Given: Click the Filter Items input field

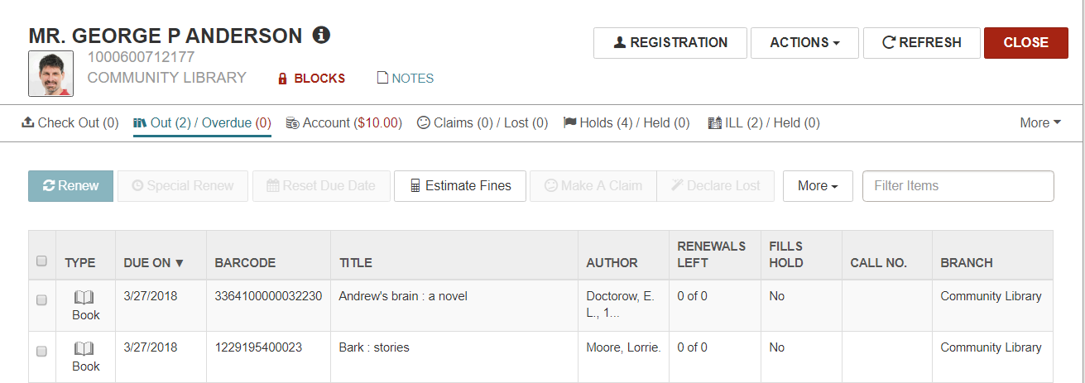Looking at the screenshot, I should click(x=958, y=186).
